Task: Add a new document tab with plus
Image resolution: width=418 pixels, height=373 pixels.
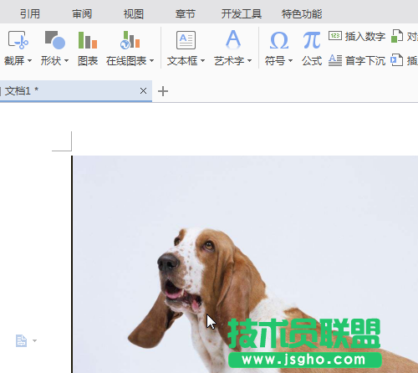Action: tap(163, 91)
